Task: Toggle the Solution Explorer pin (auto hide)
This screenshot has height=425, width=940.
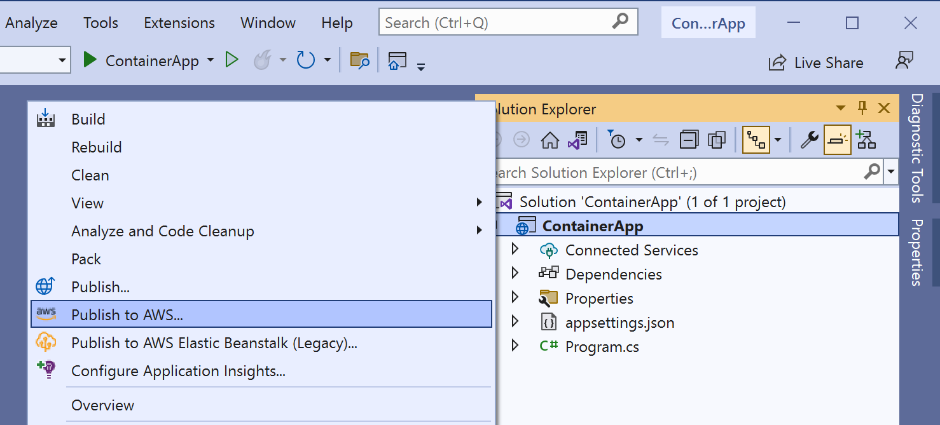Action: coord(862,108)
